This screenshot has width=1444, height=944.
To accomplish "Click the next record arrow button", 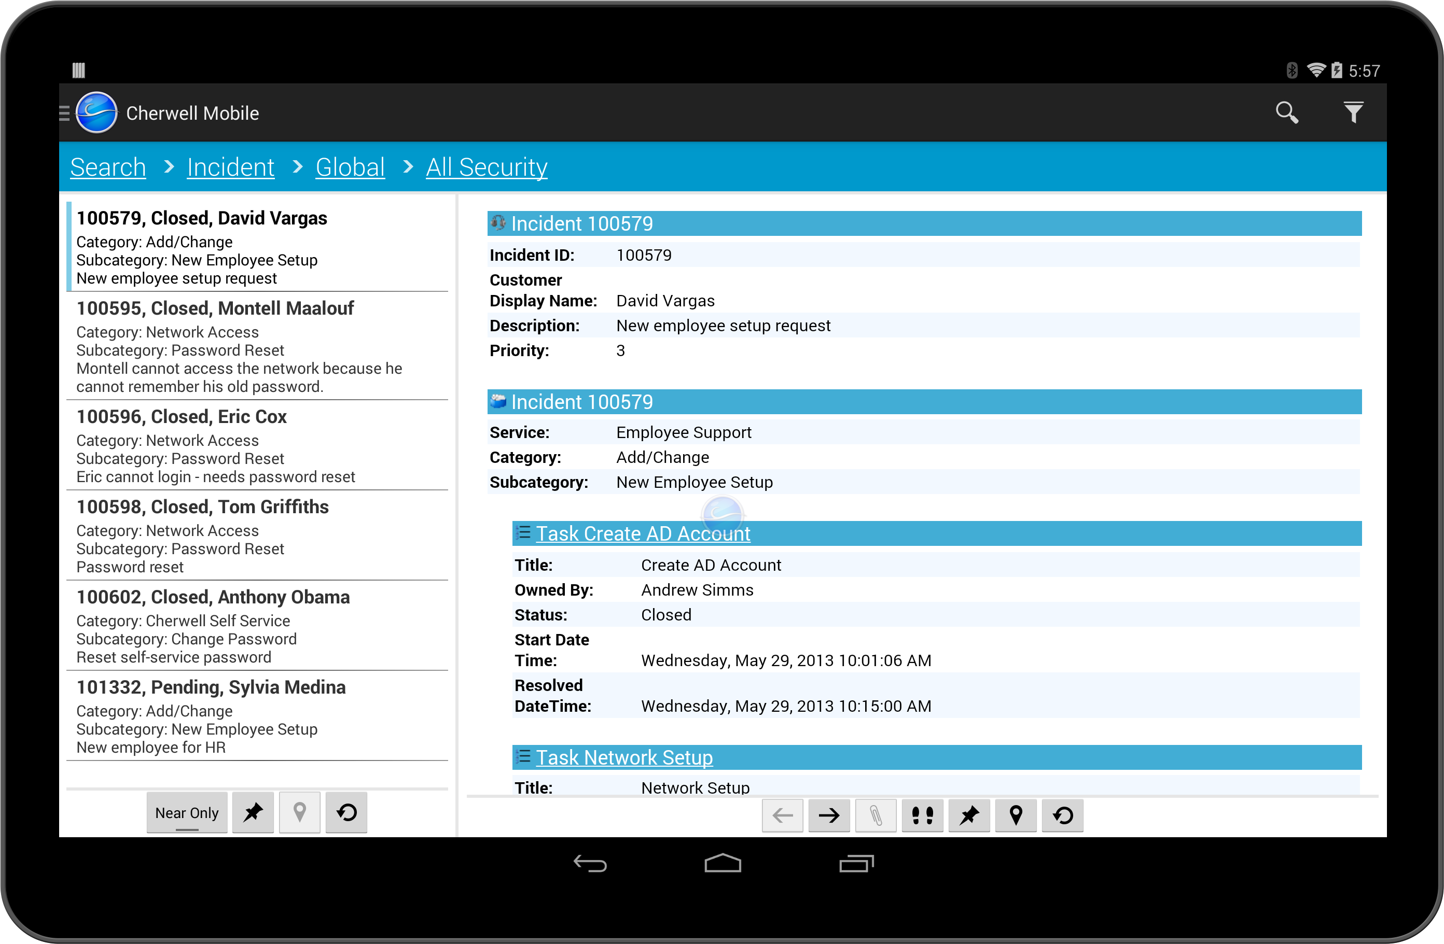I will (829, 815).
